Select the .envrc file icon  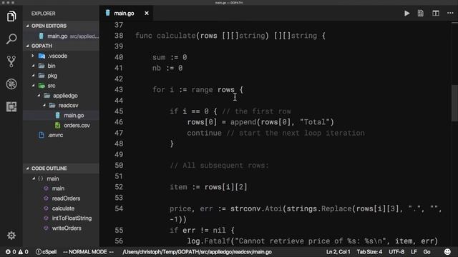point(42,135)
